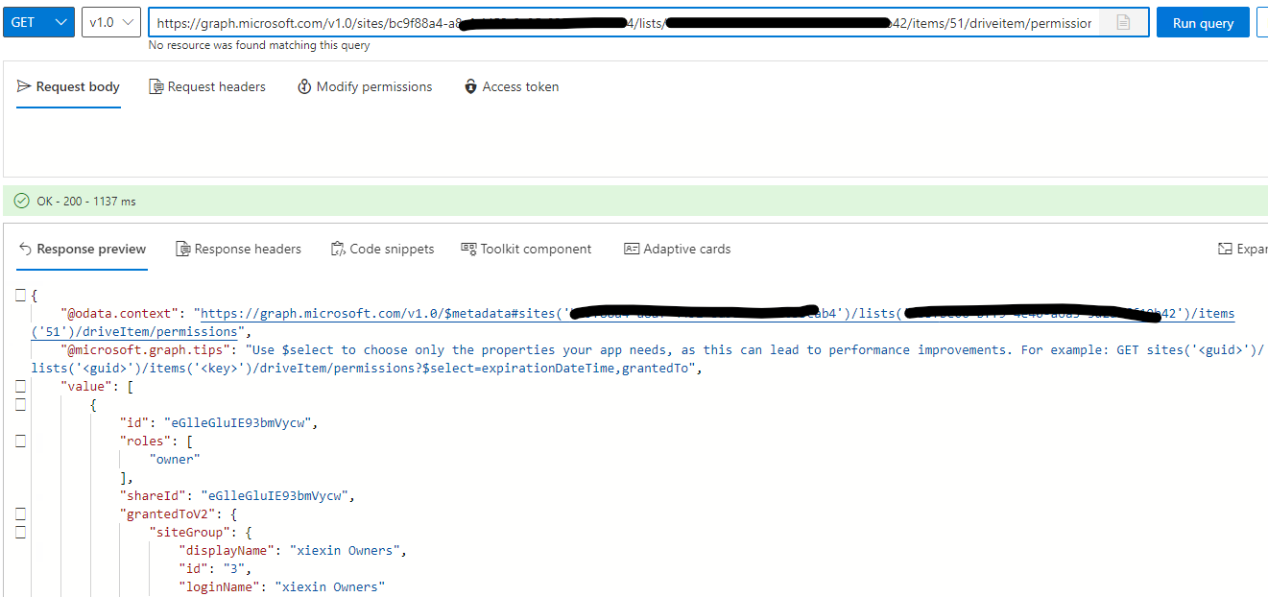The height and width of the screenshot is (597, 1268).
Task: Click the Request headers icon
Action: click(156, 86)
